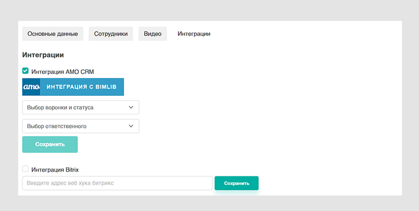Select the Интеграции tab
The height and width of the screenshot is (211, 419).
click(x=194, y=34)
